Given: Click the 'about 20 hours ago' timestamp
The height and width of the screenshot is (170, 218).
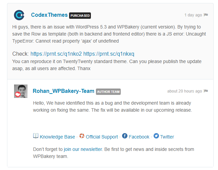Looking at the screenshot, I should click(184, 91).
